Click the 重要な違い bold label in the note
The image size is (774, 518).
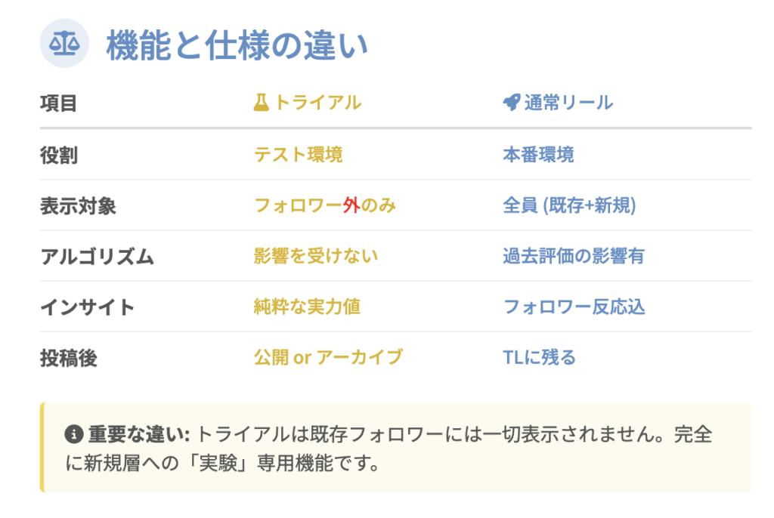(139, 435)
